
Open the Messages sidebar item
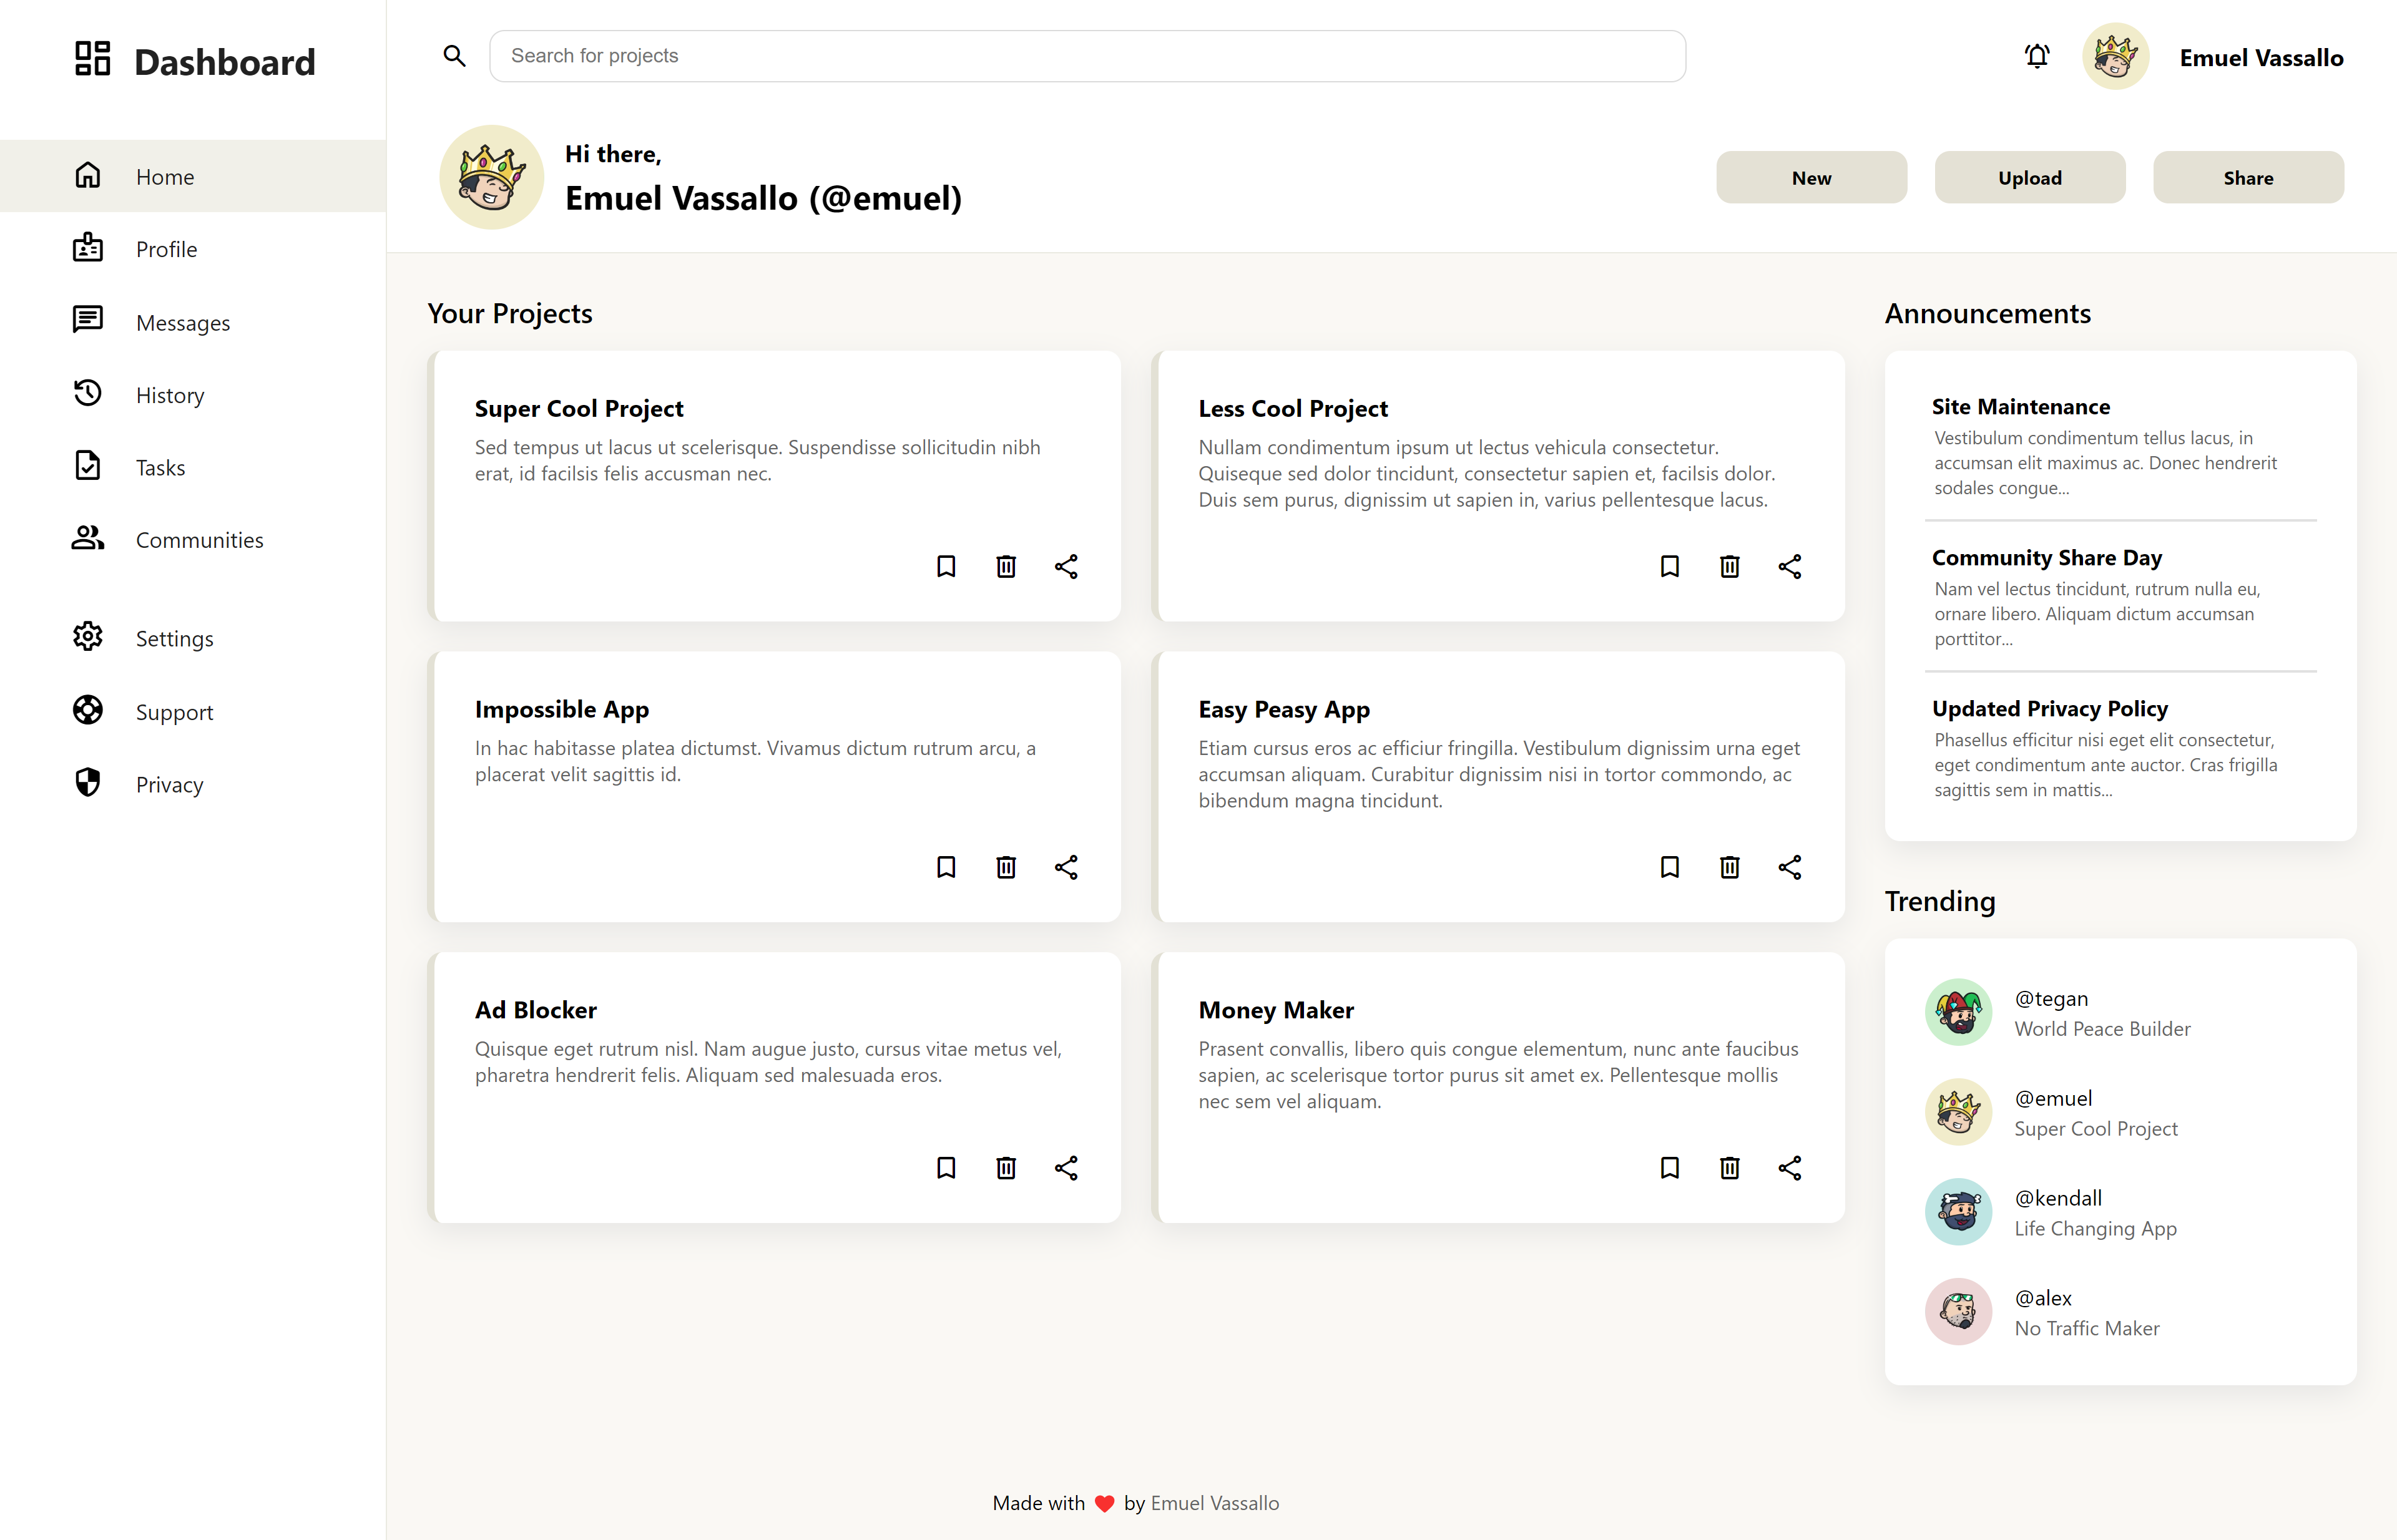click(182, 322)
